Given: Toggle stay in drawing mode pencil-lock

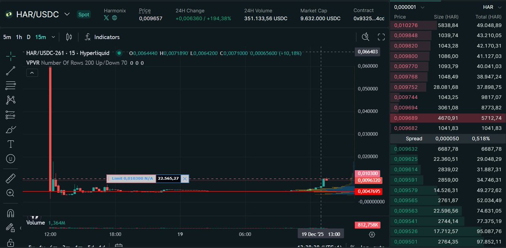Looking at the screenshot, I should point(11,228).
